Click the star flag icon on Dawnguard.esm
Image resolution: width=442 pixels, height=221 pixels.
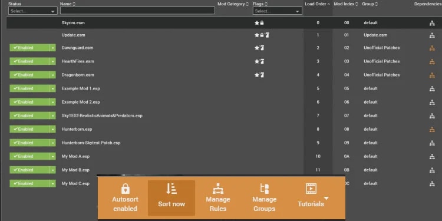(257, 48)
